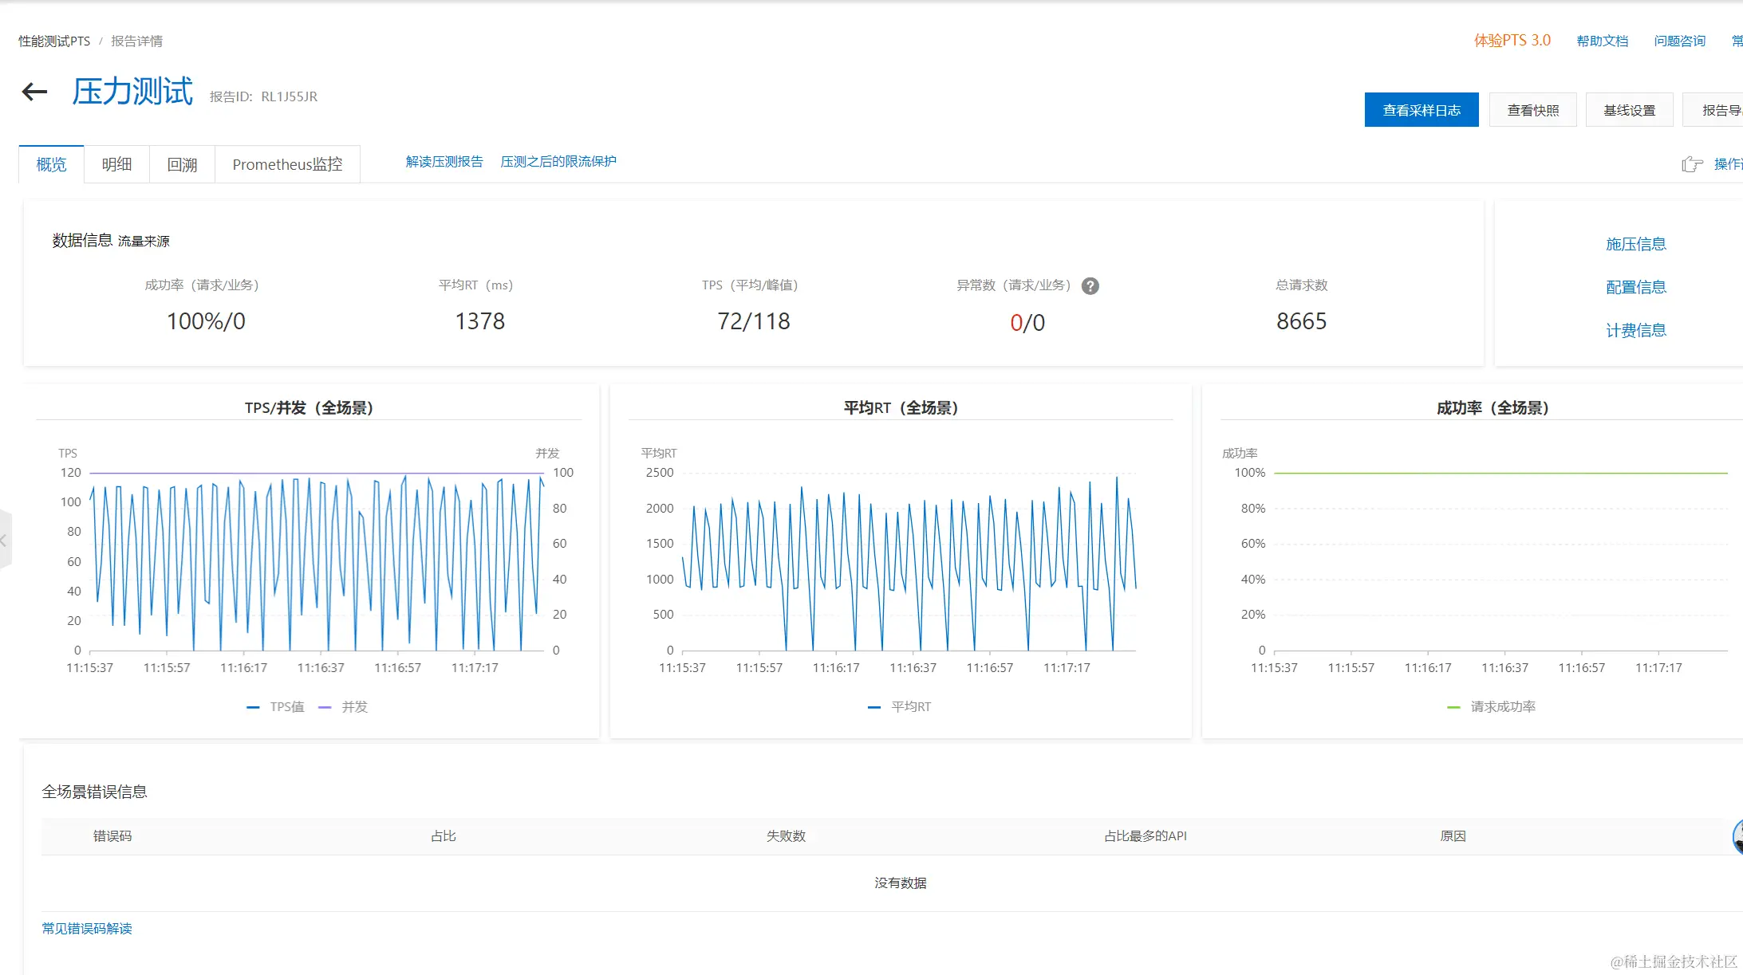Viewport: 1743px width, 975px height.
Task: Open 基线设置 button
Action: coord(1629,110)
